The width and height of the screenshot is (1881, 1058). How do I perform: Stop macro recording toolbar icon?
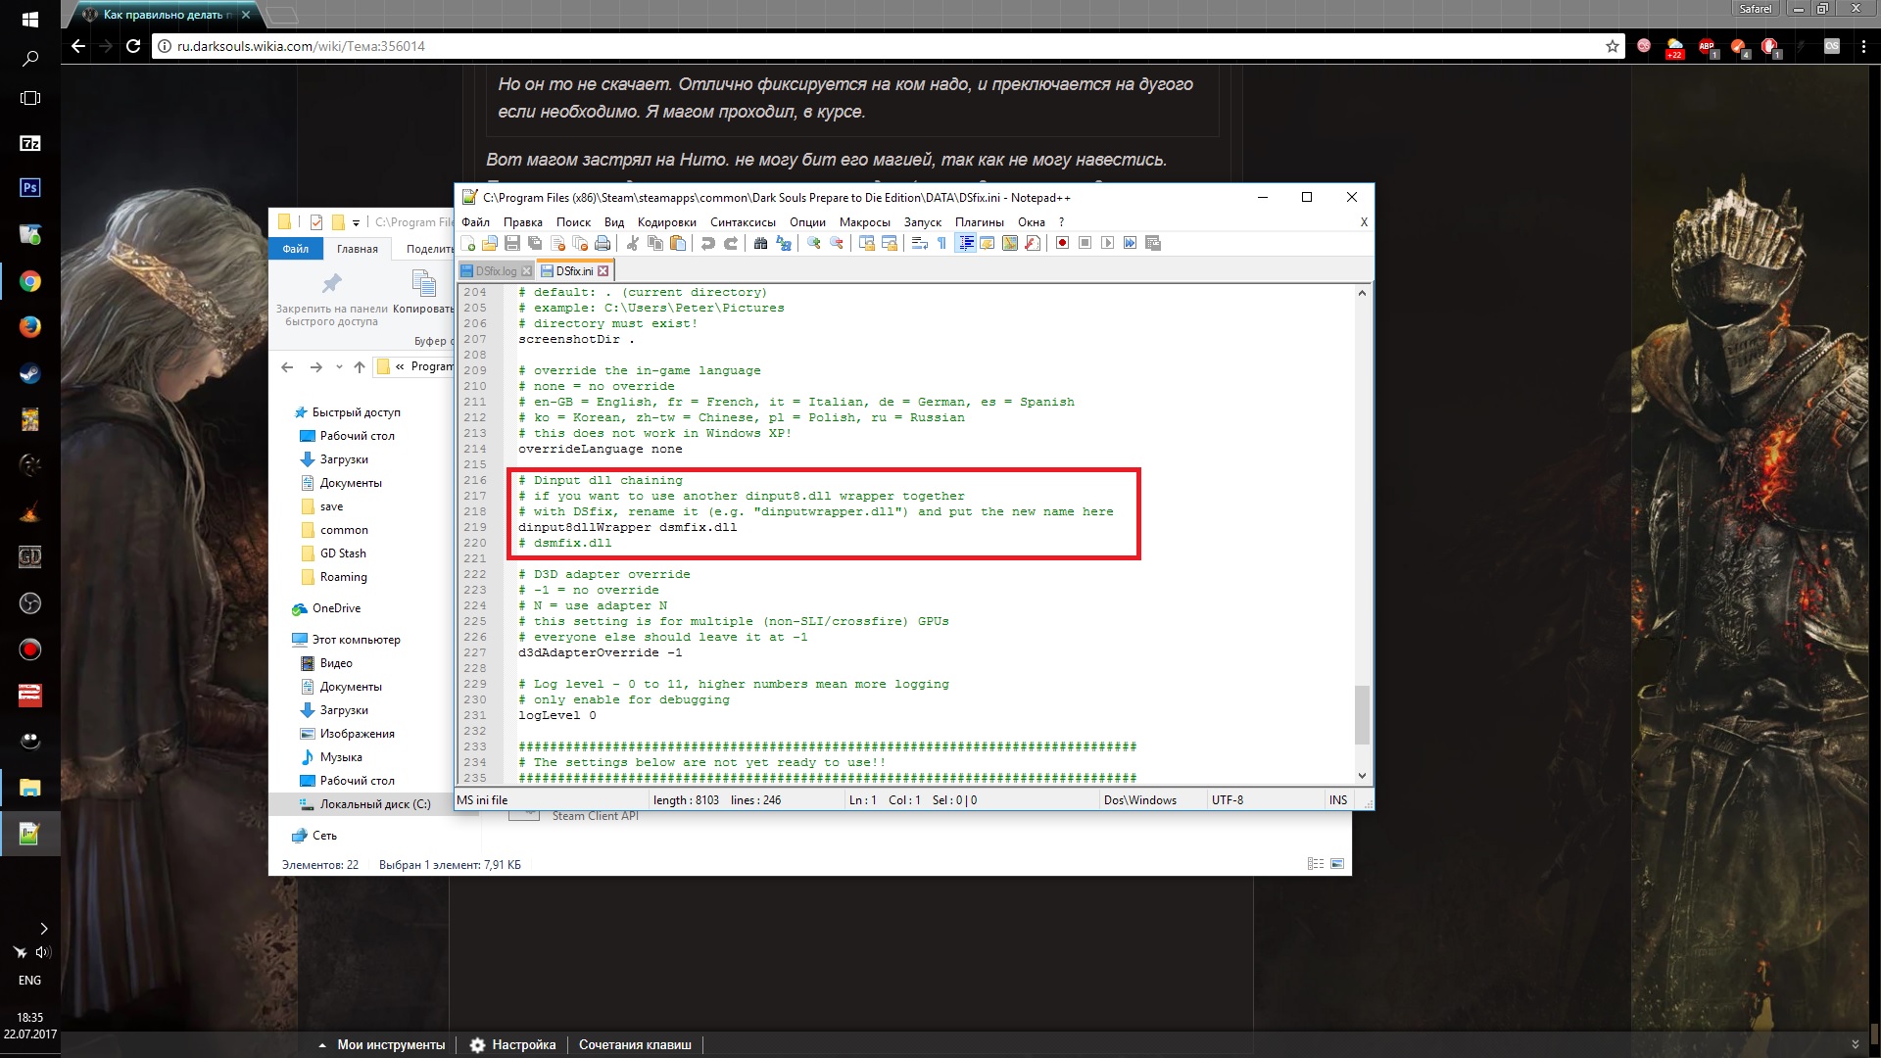[1085, 243]
